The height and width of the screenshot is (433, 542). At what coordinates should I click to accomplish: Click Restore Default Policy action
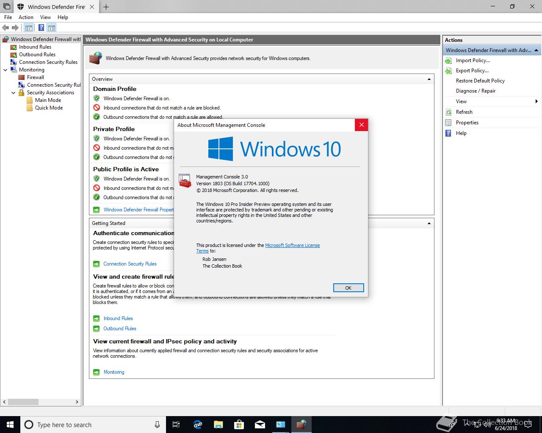480,81
